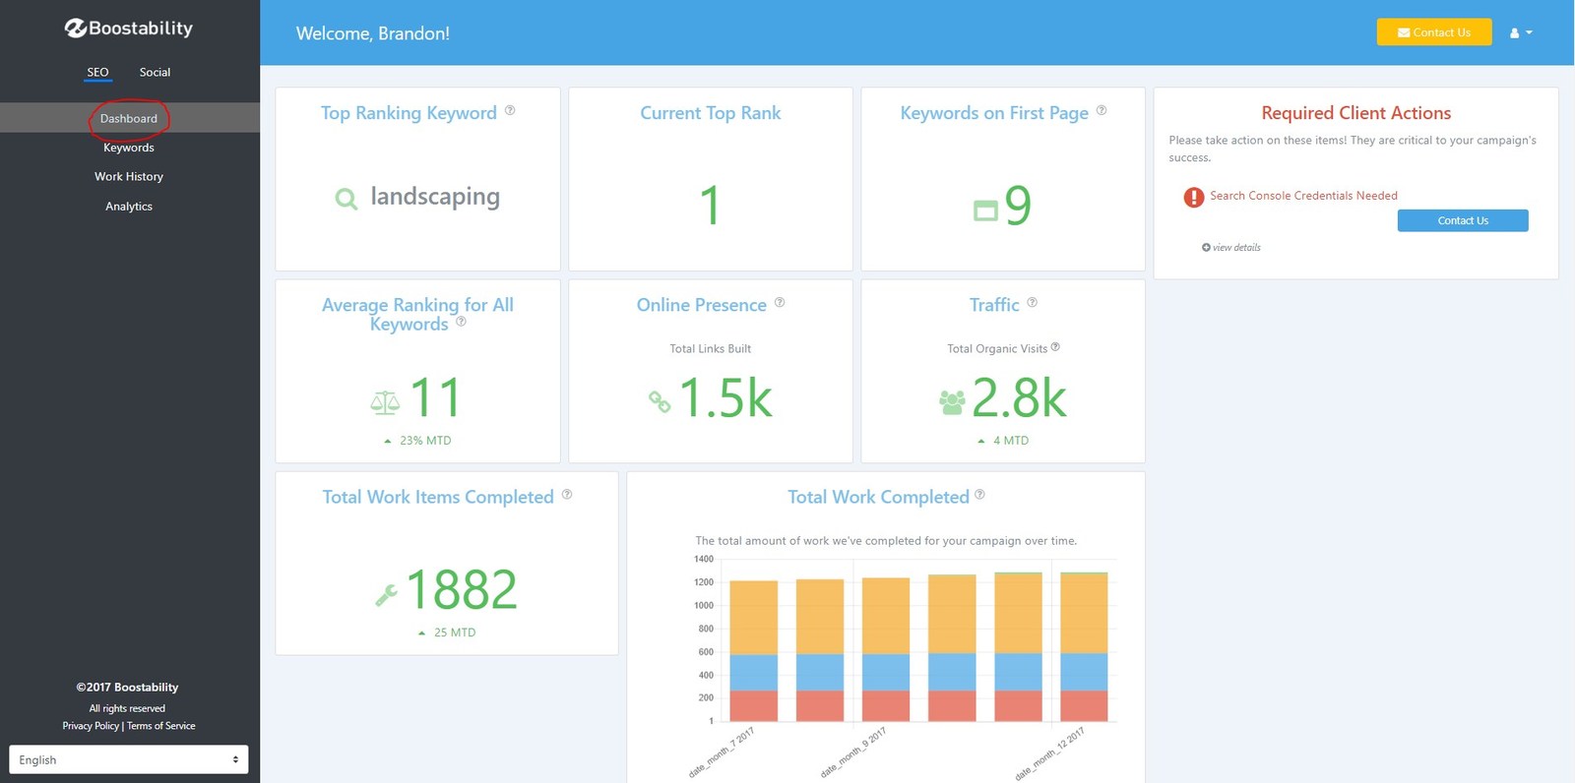Image resolution: width=1575 pixels, height=783 pixels.
Task: Open Analytics in the sidebar
Action: (x=129, y=207)
